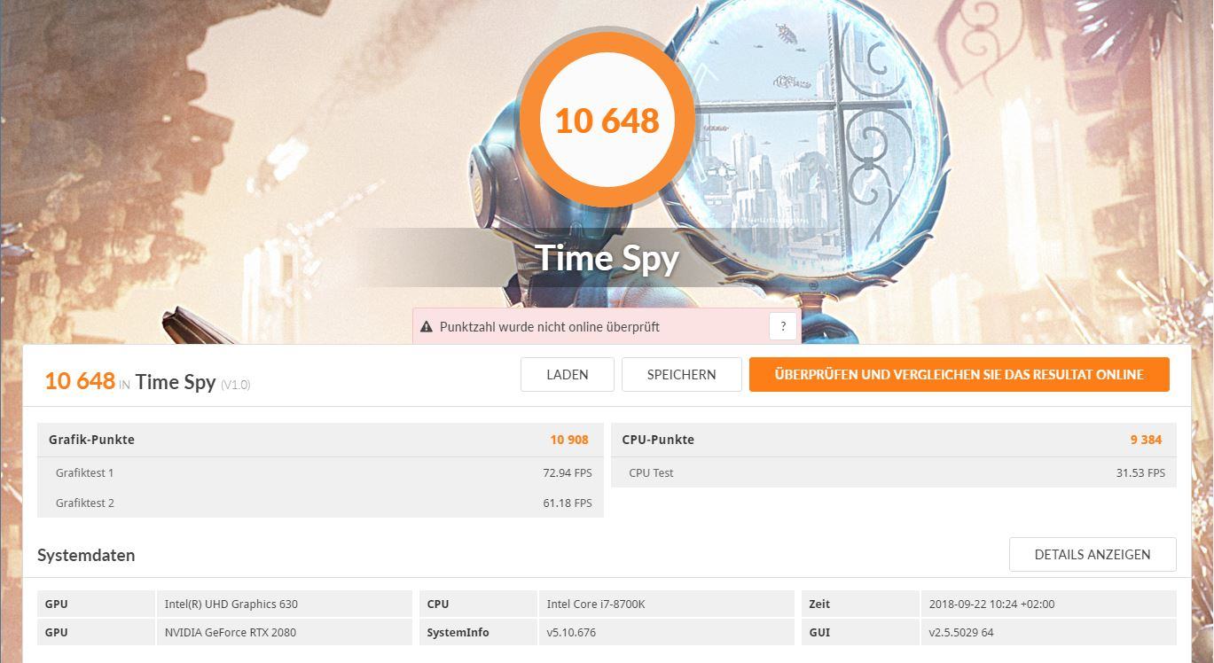Viewport: 1214px width, 663px height.
Task: Click the 10 648 score in the result header
Action: point(80,381)
